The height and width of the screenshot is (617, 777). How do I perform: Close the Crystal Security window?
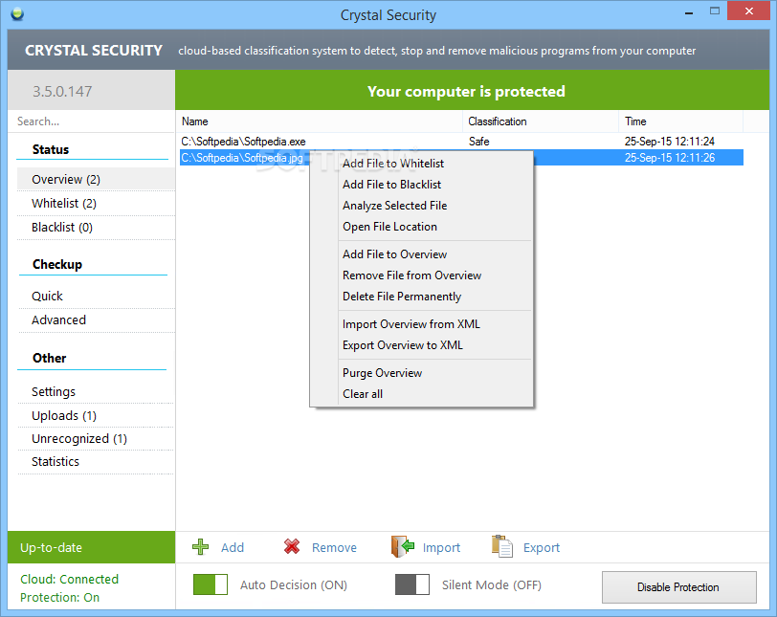point(748,11)
